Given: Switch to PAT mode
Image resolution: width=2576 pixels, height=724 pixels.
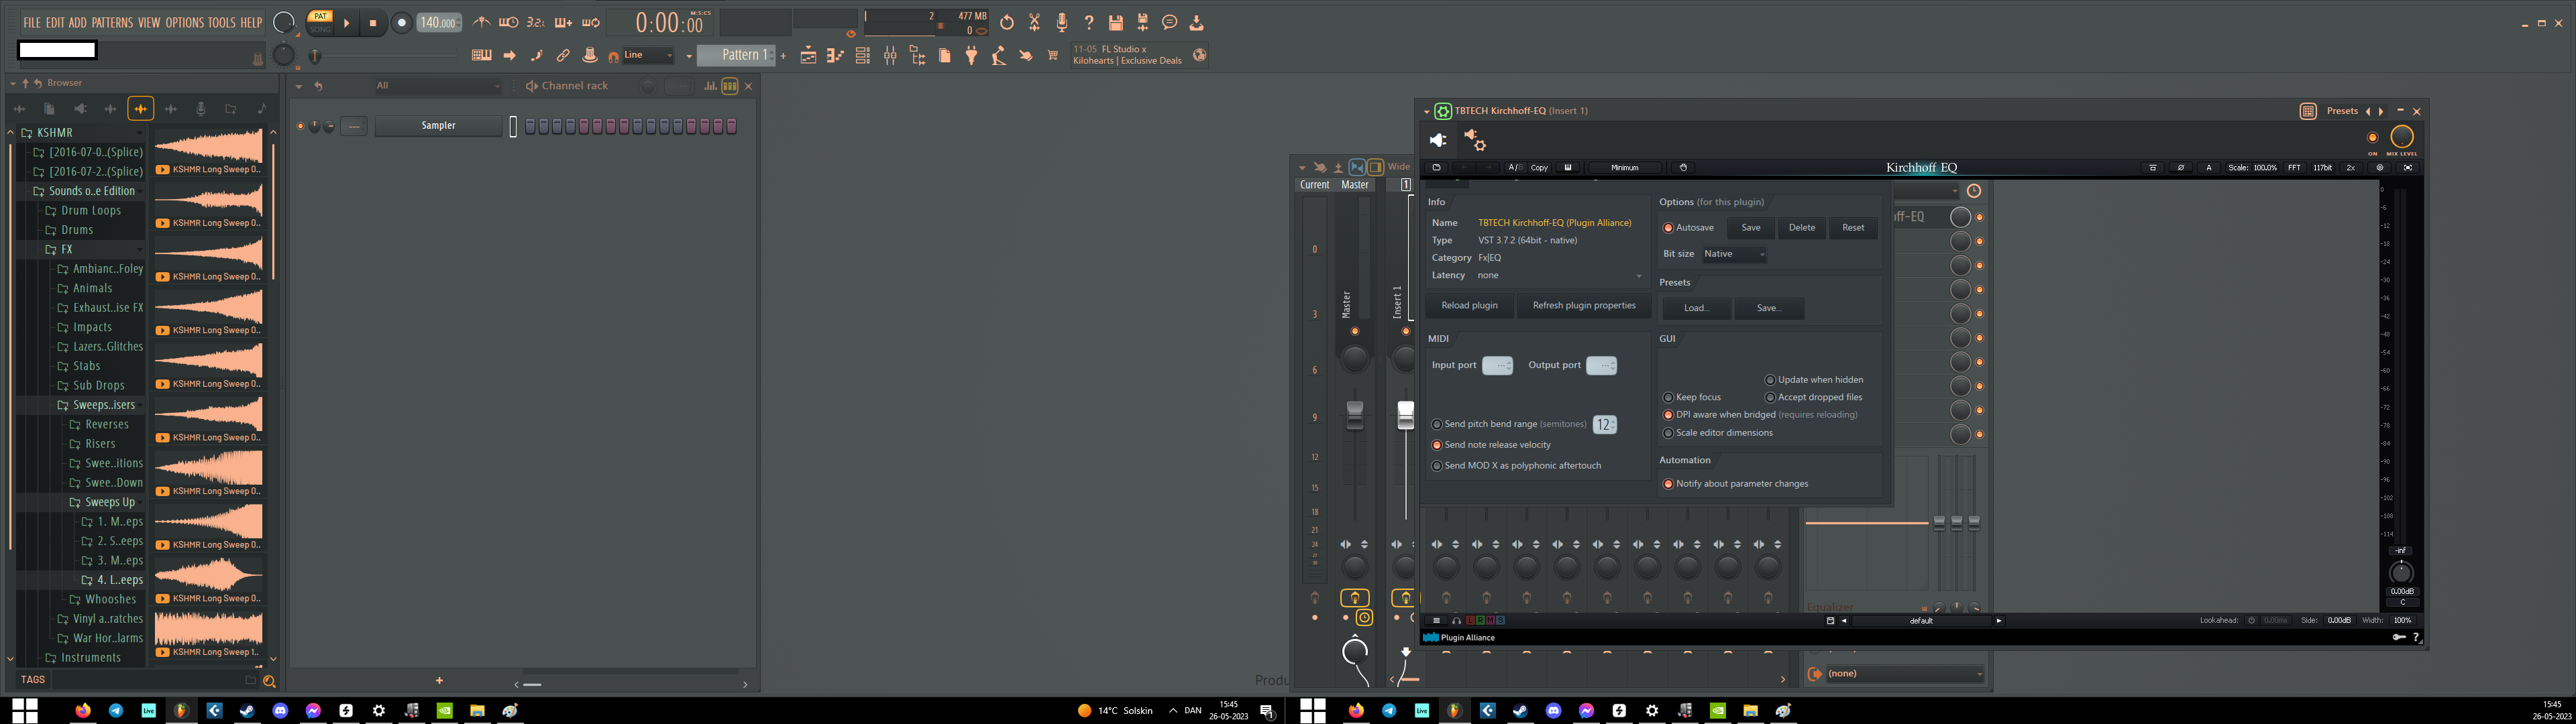Looking at the screenshot, I should 320,16.
